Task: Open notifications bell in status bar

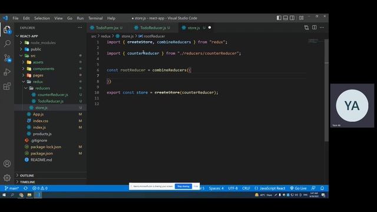Action: pos(322,188)
